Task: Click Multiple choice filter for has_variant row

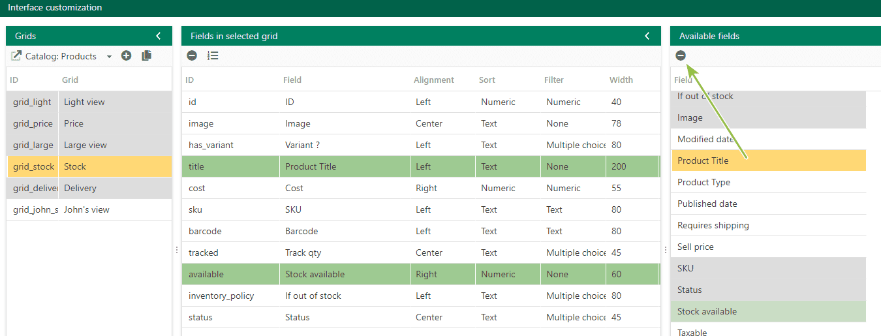Action: click(x=576, y=145)
